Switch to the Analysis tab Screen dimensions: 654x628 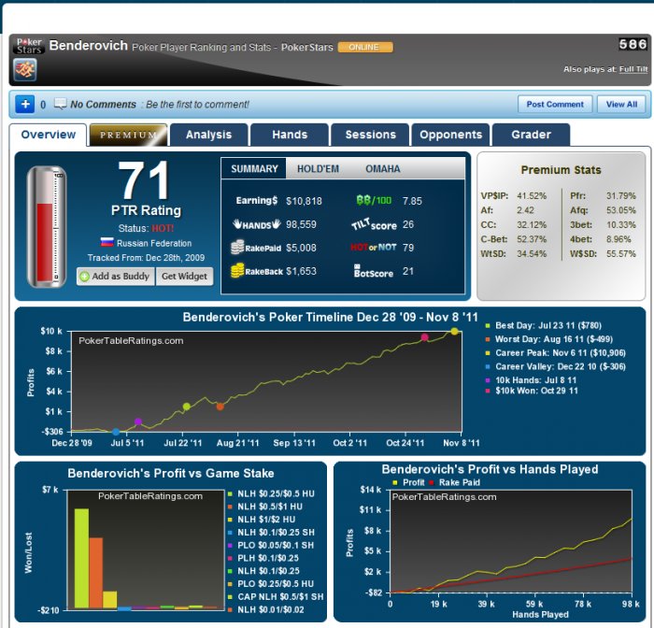pyautogui.click(x=208, y=135)
